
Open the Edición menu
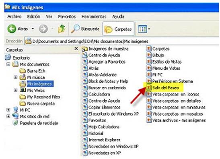click(34, 17)
